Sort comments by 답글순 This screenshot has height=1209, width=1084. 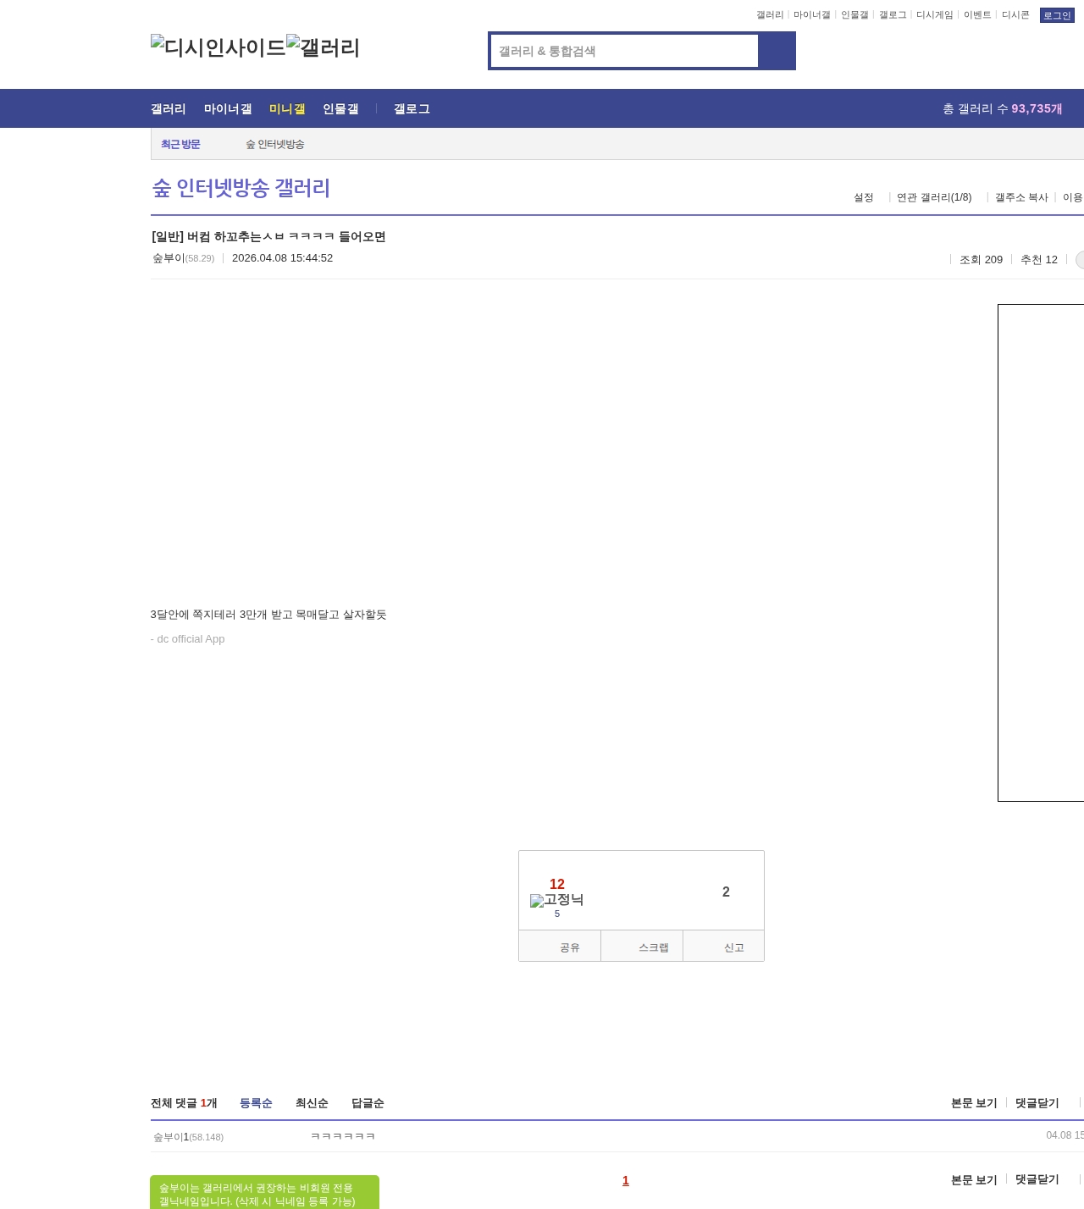tap(368, 1103)
